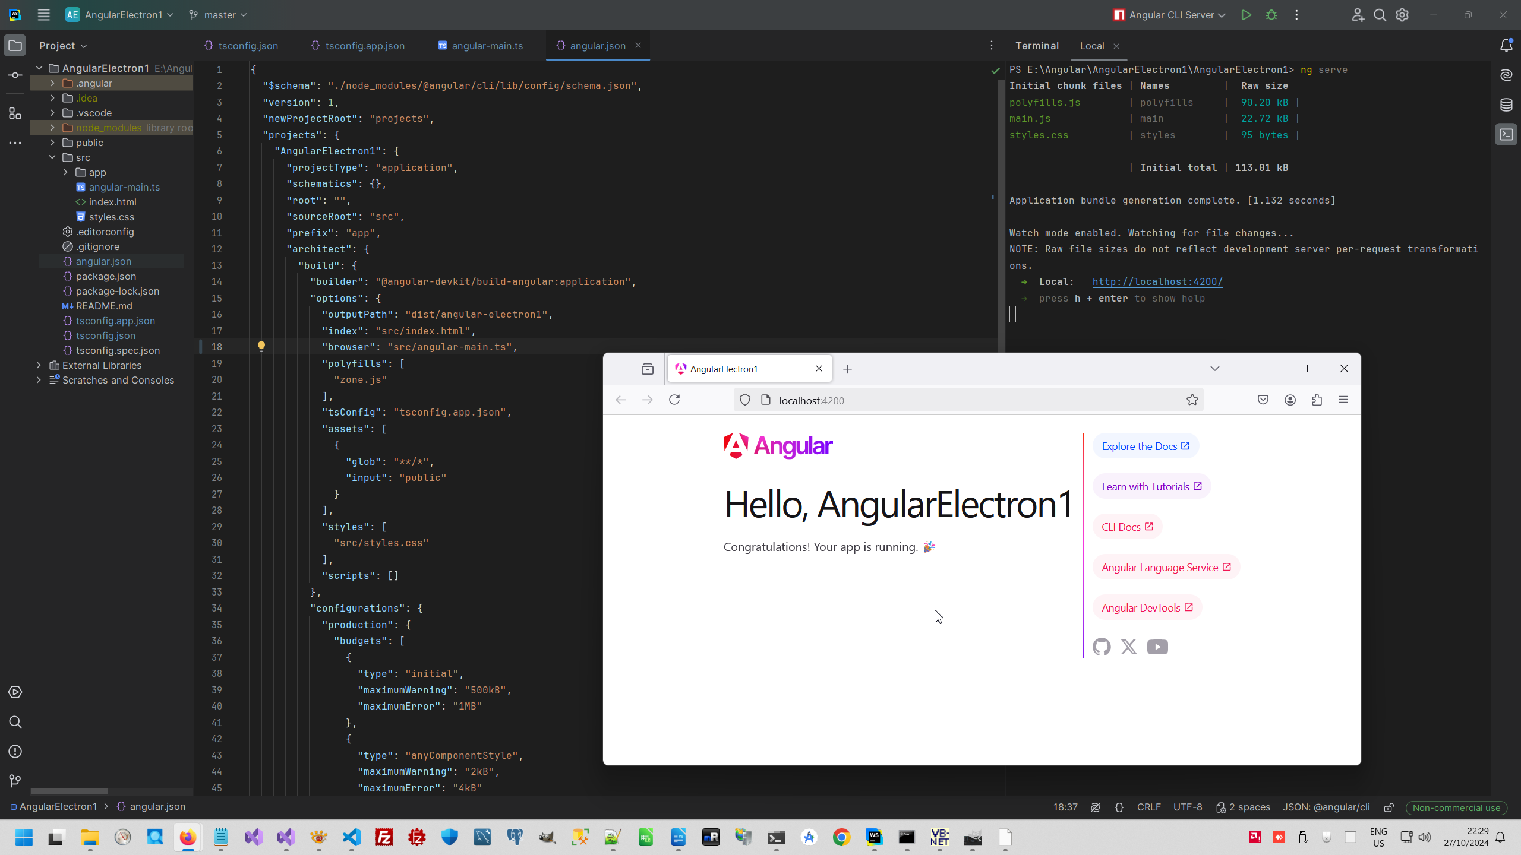Screen dimensions: 1521x855
Task: Click the Run button for Angular CLI Server
Action: pyautogui.click(x=1246, y=15)
